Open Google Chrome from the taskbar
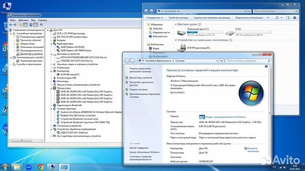This screenshot has height=171, width=305. pyautogui.click(x=41, y=167)
